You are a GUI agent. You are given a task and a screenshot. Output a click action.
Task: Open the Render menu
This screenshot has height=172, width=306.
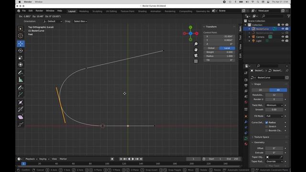click(x=39, y=11)
